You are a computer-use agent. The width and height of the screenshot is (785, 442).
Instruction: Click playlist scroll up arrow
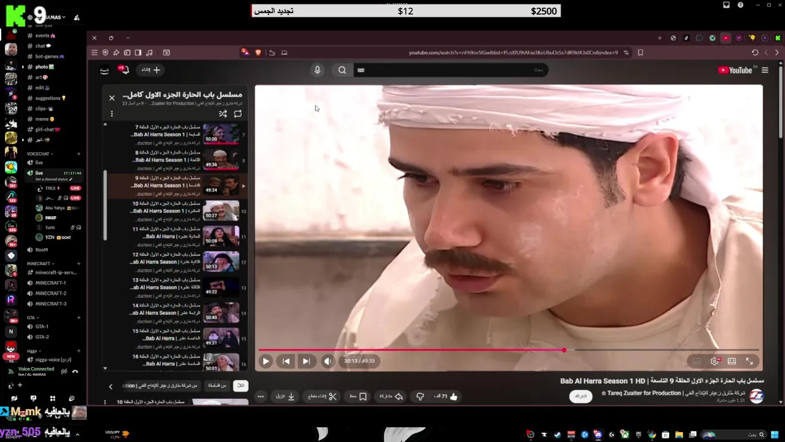pos(105,125)
